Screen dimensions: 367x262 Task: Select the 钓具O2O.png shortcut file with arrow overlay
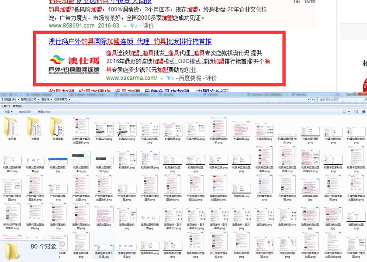point(127,131)
